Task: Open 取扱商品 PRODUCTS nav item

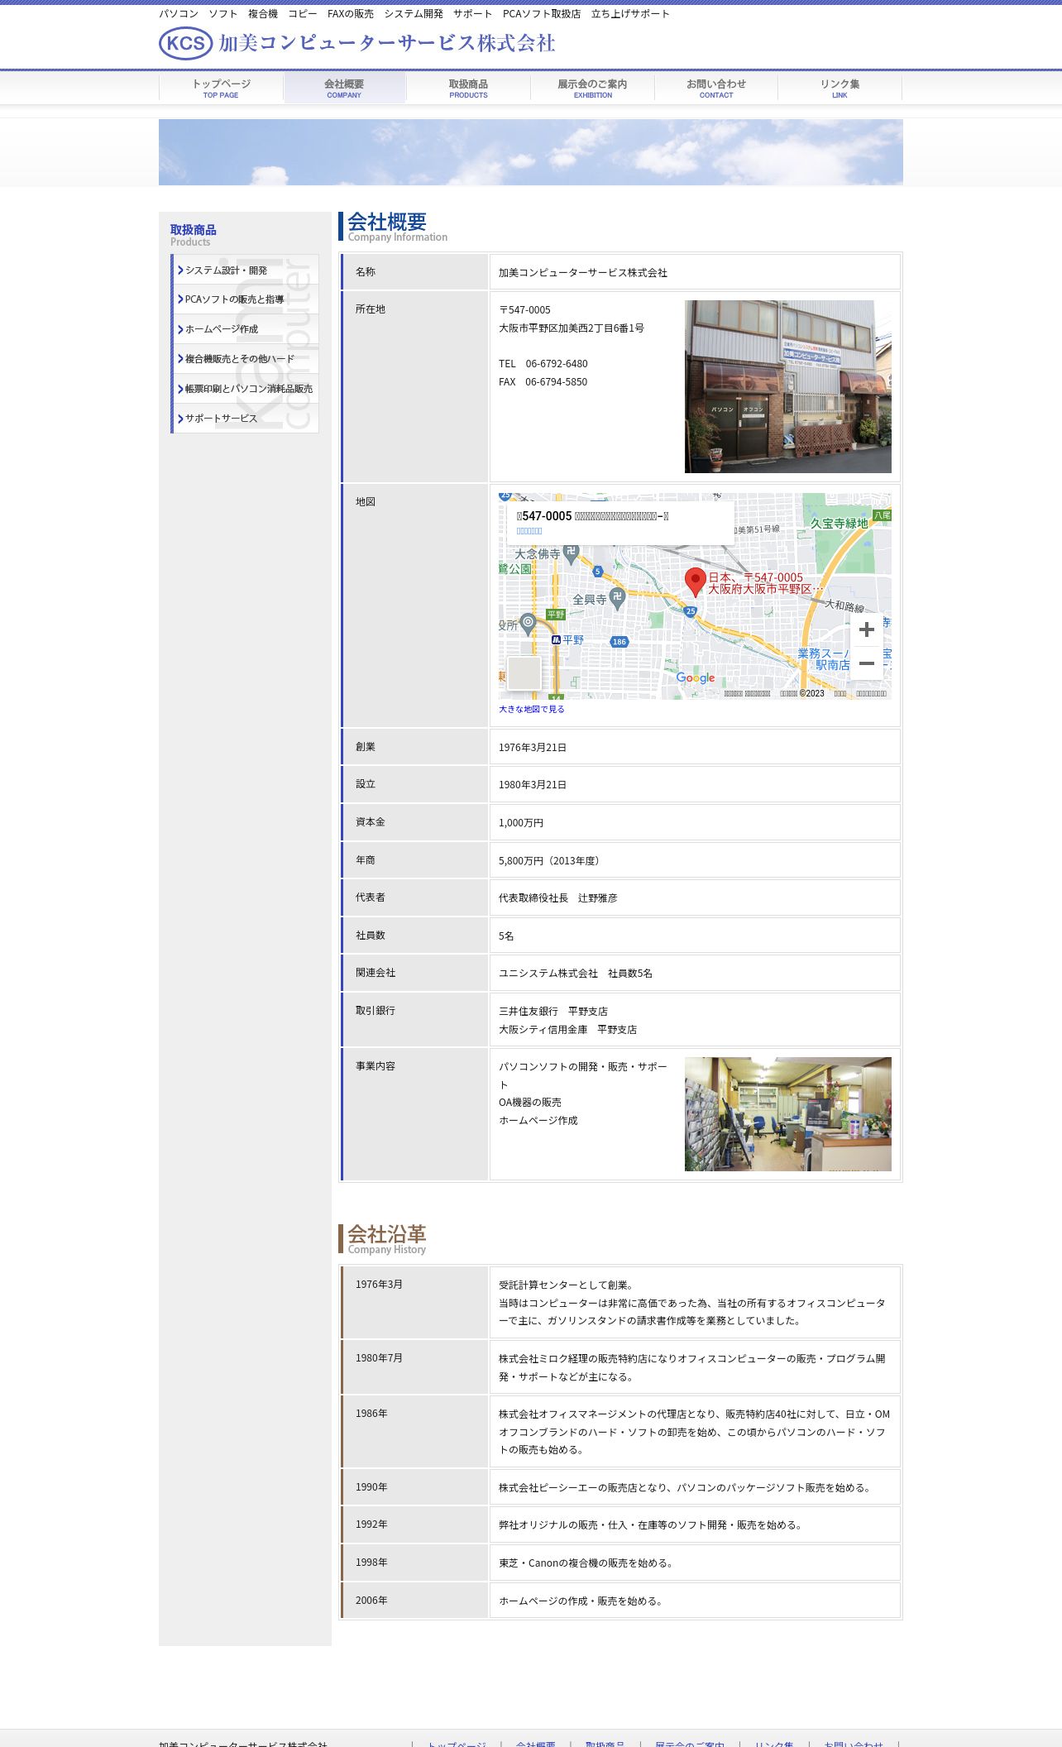Action: point(468,88)
